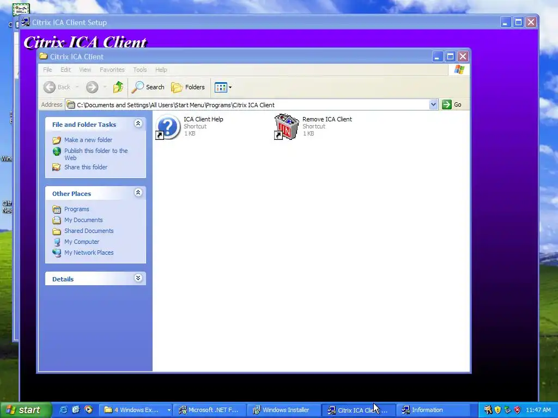The height and width of the screenshot is (418, 558).
Task: Open the Views button menu
Action: coord(223,87)
